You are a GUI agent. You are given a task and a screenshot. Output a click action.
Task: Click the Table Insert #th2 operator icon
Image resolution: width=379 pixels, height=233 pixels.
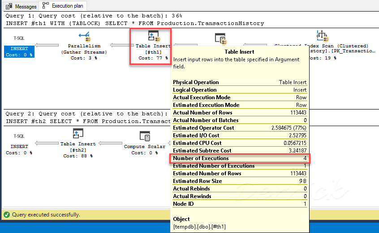tap(78, 134)
